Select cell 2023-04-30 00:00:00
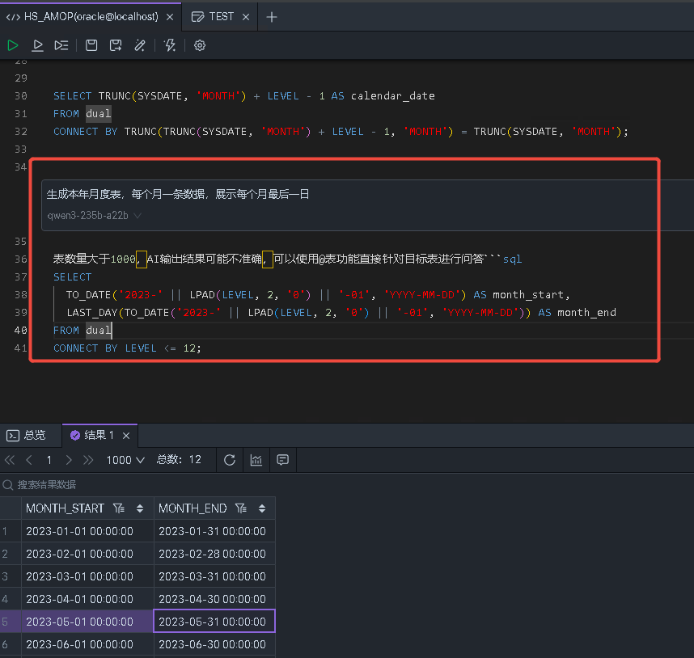Image resolution: width=694 pixels, height=658 pixels. pos(213,599)
